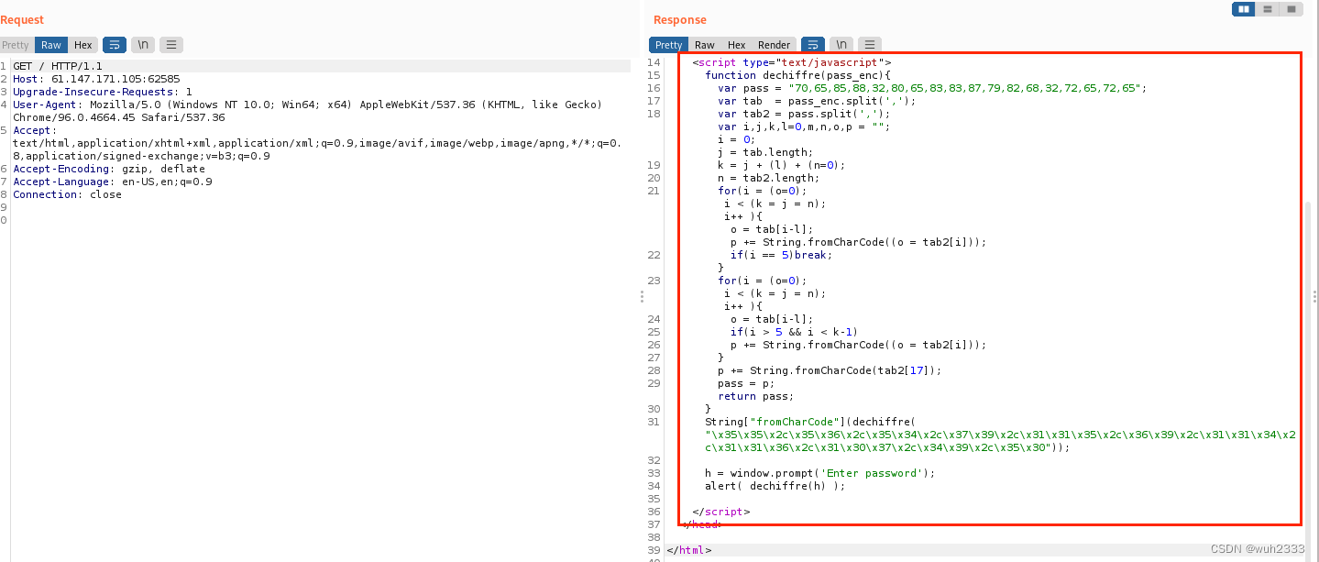Switch to stacked vertical panel layout
This screenshot has height=562, width=1319.
(1268, 8)
